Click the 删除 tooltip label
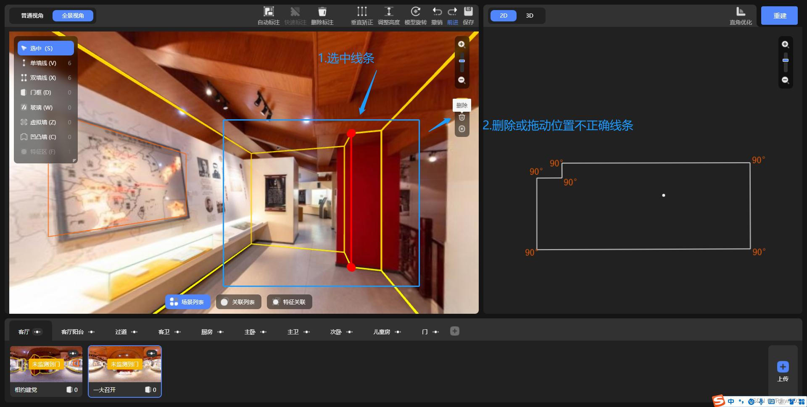Viewport: 807px width, 407px height. 462,105
